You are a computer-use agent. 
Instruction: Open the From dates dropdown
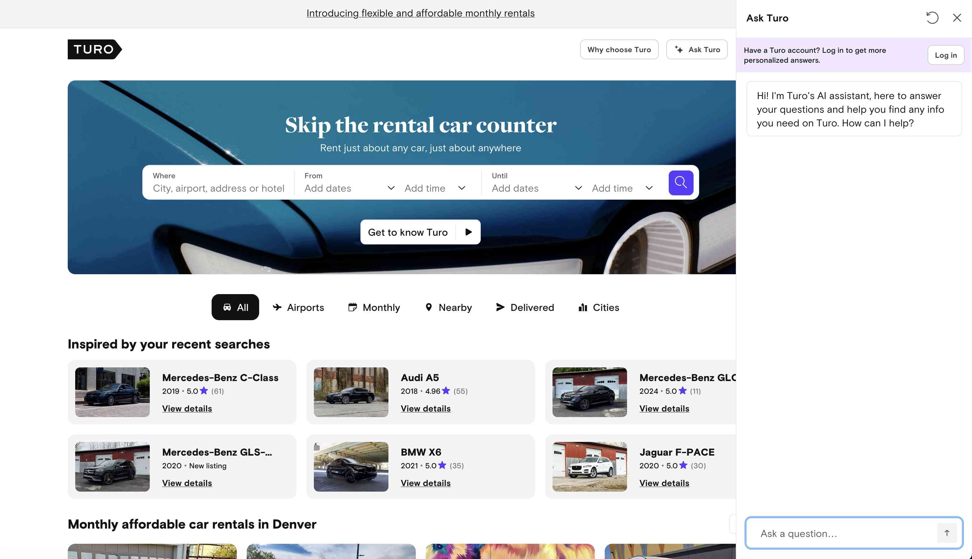coord(350,188)
